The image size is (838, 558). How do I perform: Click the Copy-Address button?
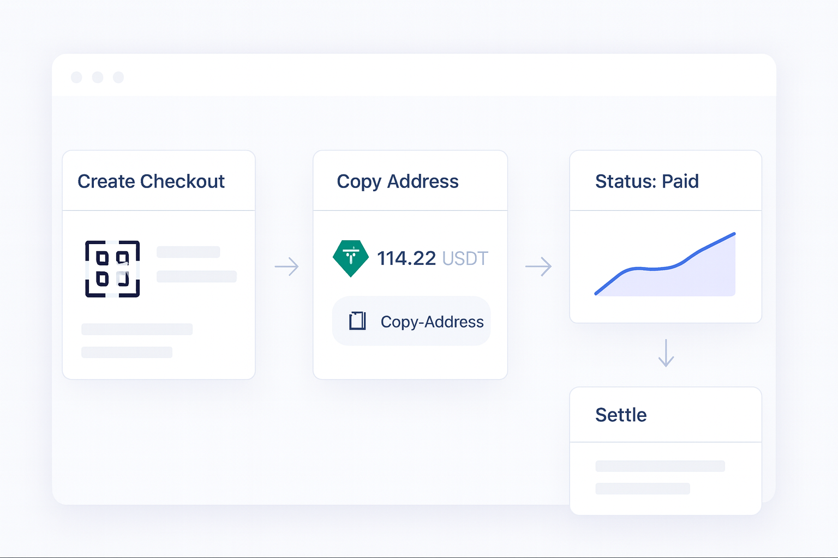(x=411, y=321)
